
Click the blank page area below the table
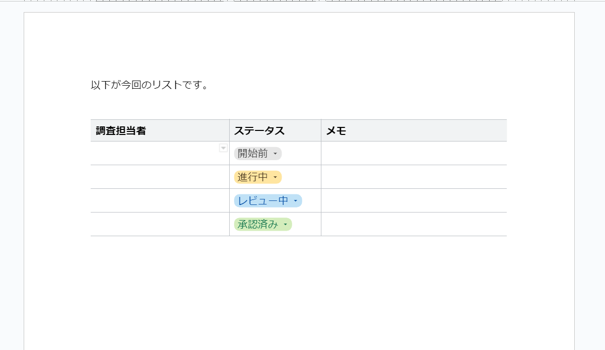point(298,292)
